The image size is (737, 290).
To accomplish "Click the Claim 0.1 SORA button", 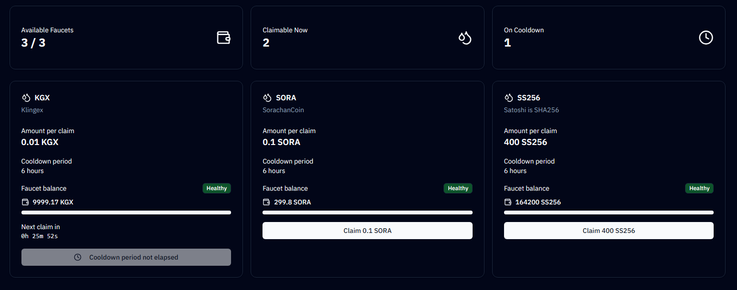I will 367,231.
